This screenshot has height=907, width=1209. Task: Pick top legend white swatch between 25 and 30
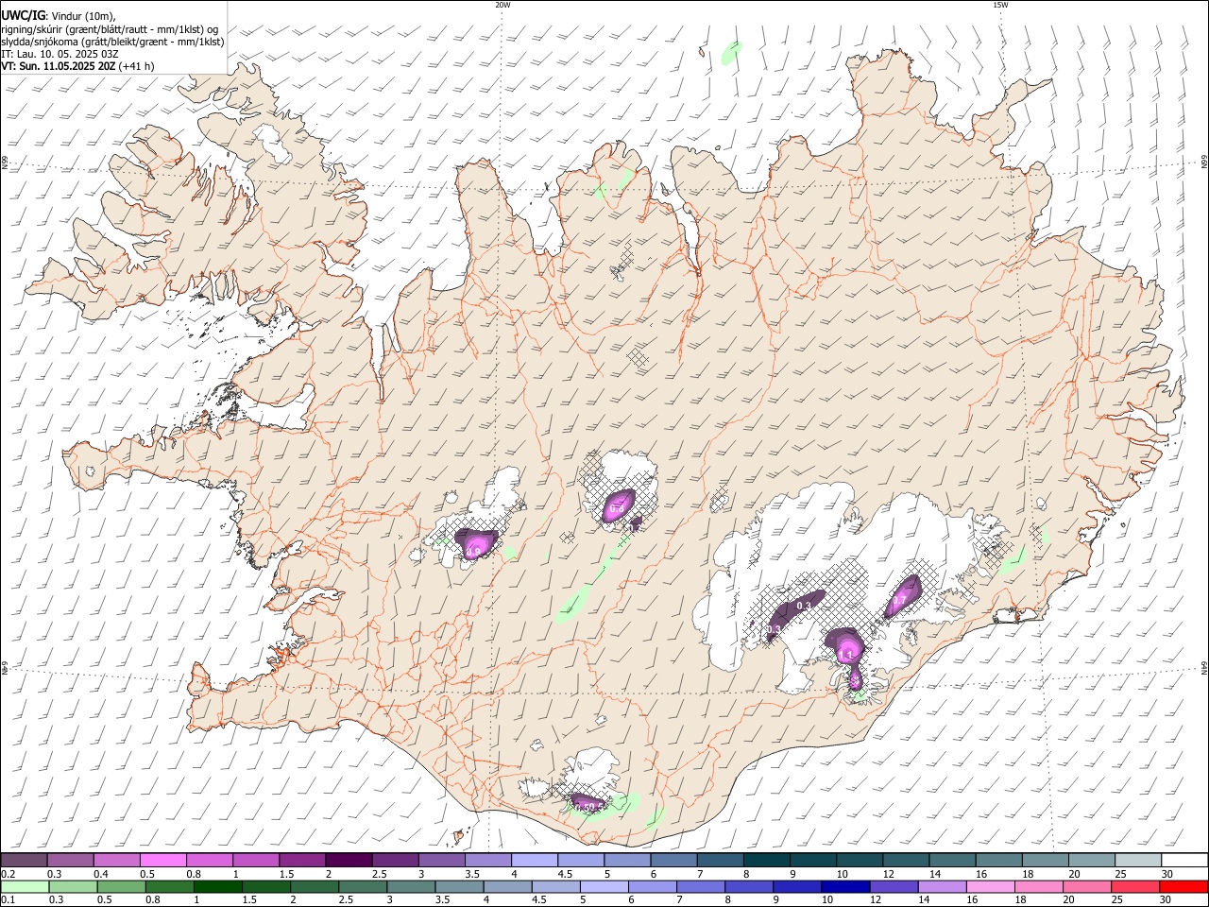point(1138,860)
